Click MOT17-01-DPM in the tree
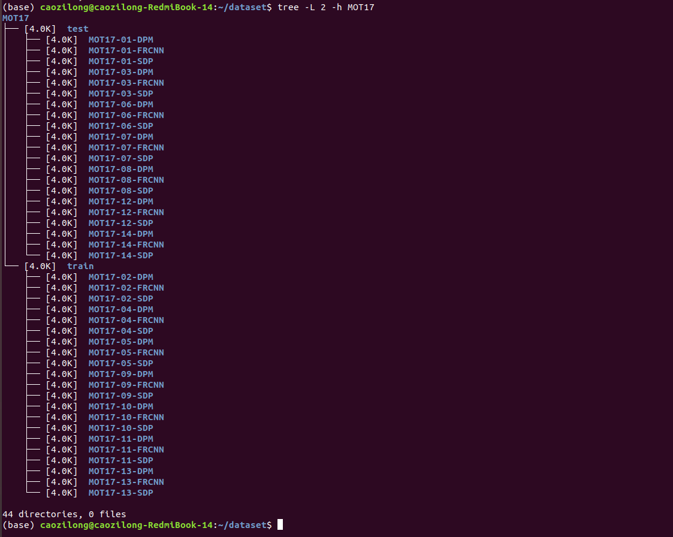Screen dimensions: 673x537 click(120, 40)
